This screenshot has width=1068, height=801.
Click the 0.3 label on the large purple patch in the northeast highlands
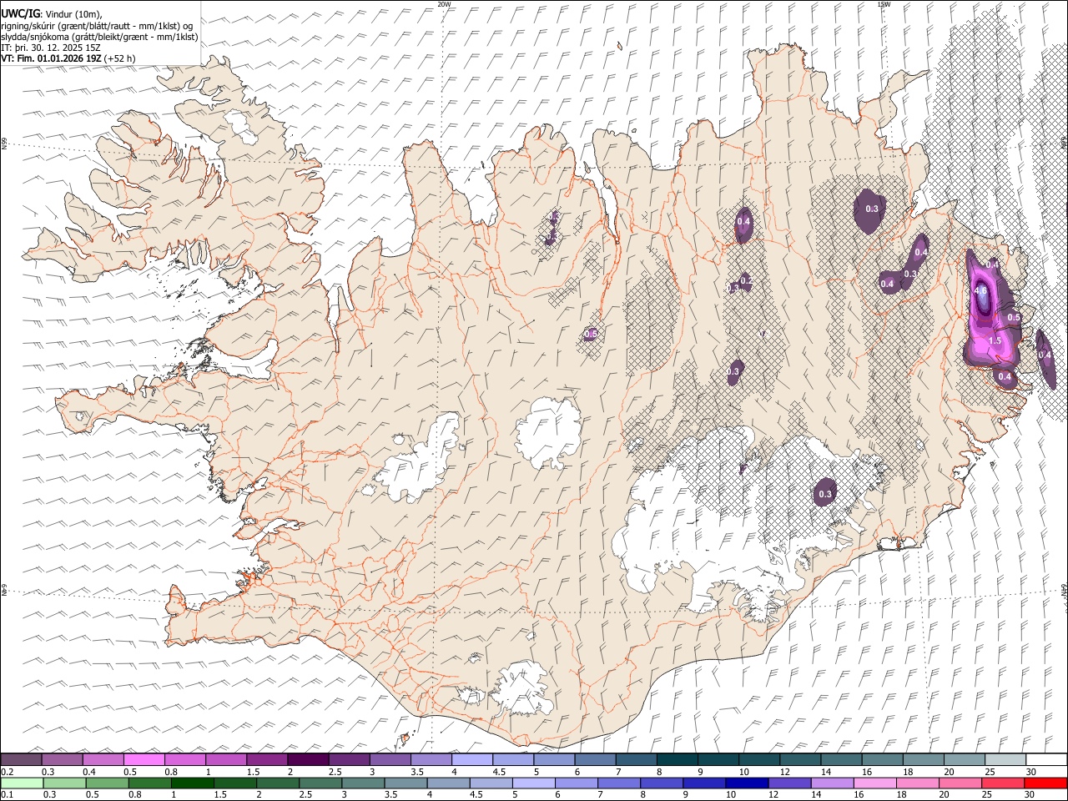click(872, 209)
